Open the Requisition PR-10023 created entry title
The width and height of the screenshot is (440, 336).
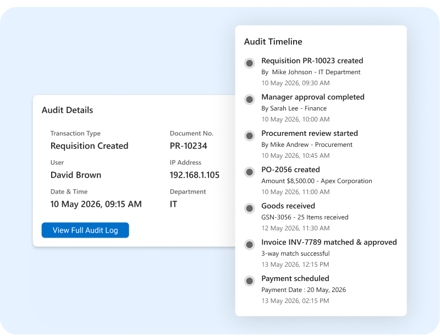coord(312,60)
